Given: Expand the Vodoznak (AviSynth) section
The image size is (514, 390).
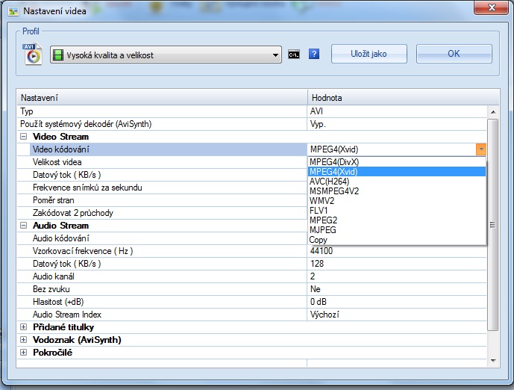Looking at the screenshot, I should coord(24,340).
